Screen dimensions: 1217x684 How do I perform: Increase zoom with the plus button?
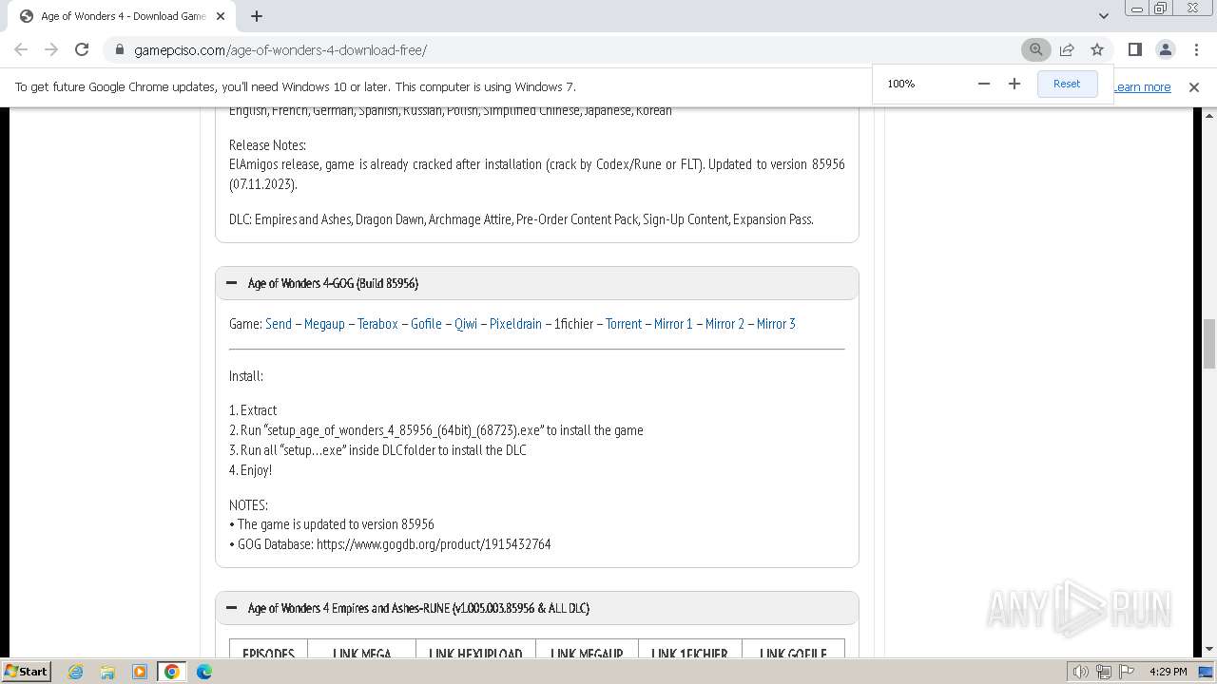(1014, 84)
